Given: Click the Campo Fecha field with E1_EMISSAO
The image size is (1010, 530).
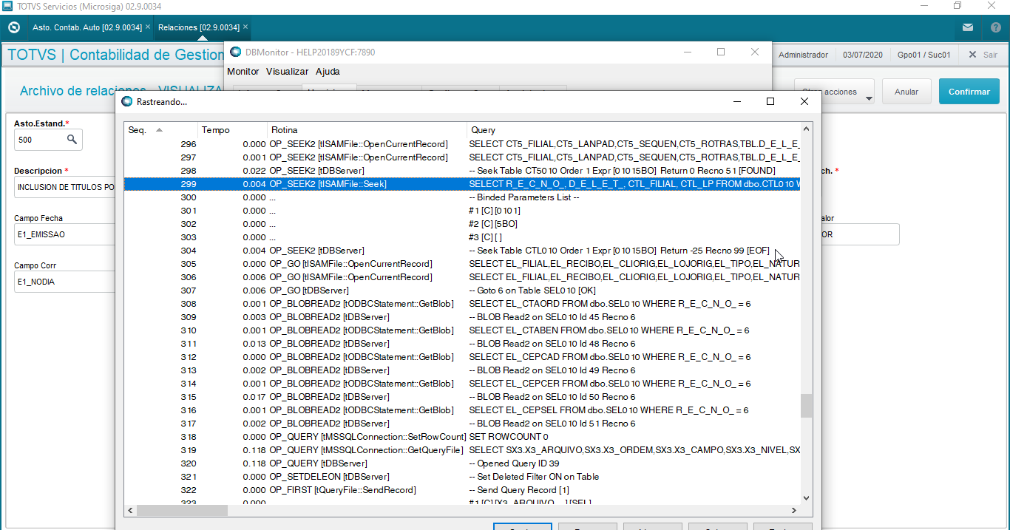Looking at the screenshot, I should tap(64, 234).
